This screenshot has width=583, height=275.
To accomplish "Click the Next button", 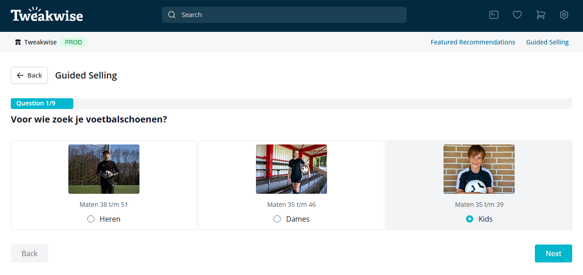I will (x=553, y=253).
